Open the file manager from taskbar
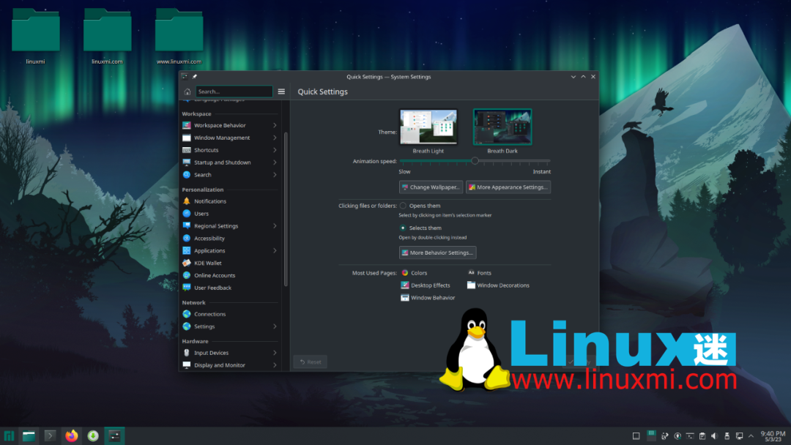The width and height of the screenshot is (791, 445). coord(29,435)
